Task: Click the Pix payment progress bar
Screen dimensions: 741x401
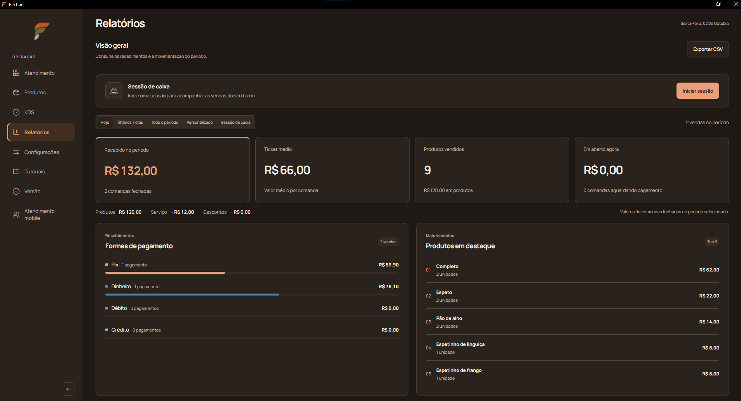Action: click(x=252, y=273)
